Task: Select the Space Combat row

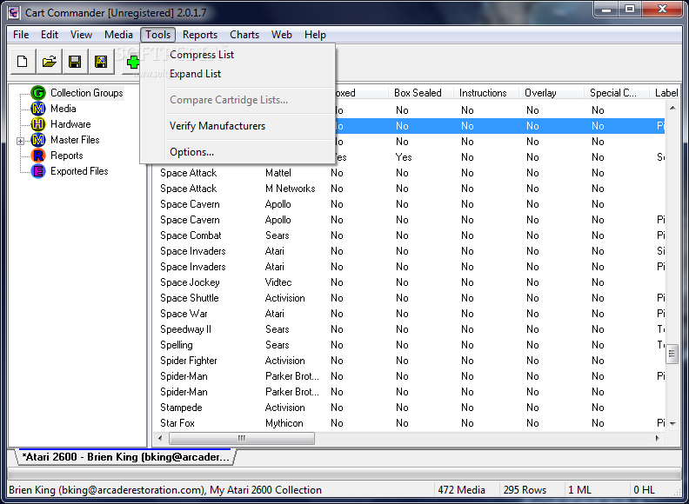Action: tap(409, 235)
